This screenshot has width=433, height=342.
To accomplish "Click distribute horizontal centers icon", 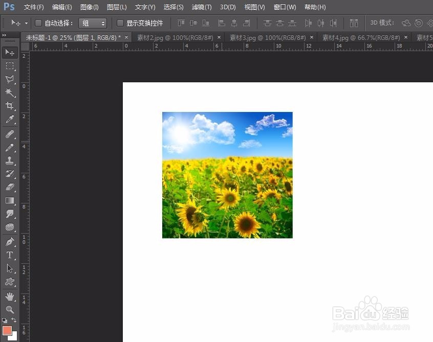I will [320, 23].
